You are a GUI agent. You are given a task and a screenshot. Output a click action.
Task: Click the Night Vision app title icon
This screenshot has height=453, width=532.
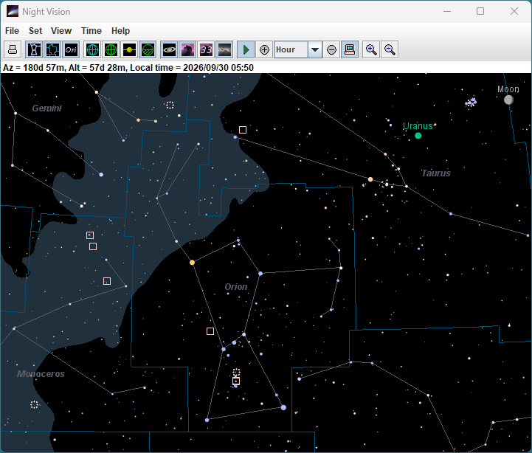coord(13,11)
